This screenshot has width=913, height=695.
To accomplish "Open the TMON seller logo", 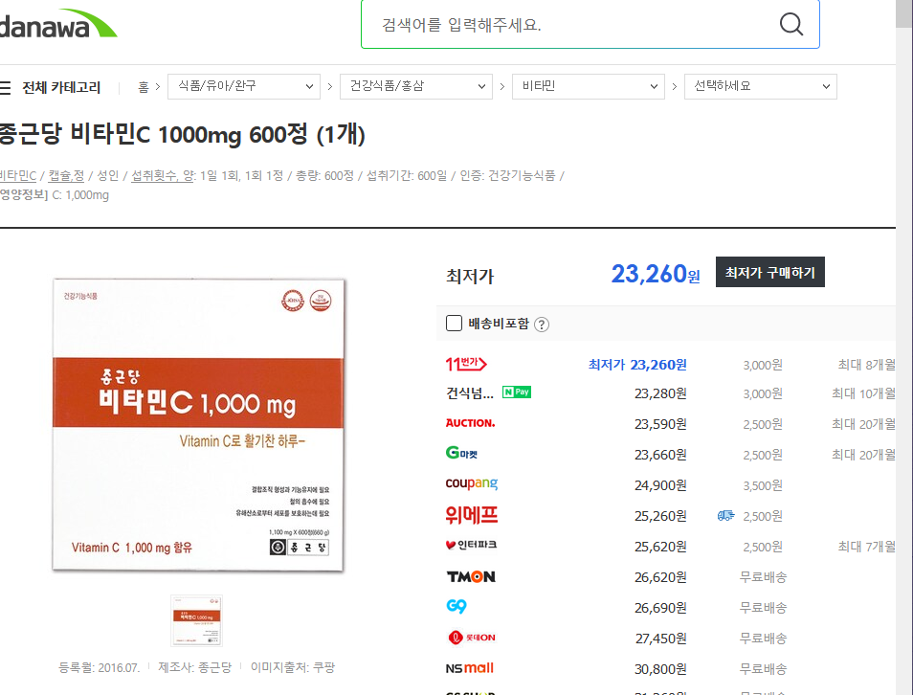I will pos(471,576).
